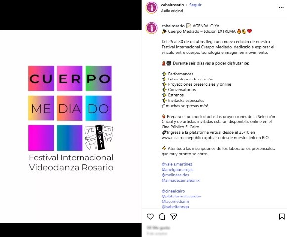Save the post with the bookmark icon
The image size is (287, 237).
(282, 217)
